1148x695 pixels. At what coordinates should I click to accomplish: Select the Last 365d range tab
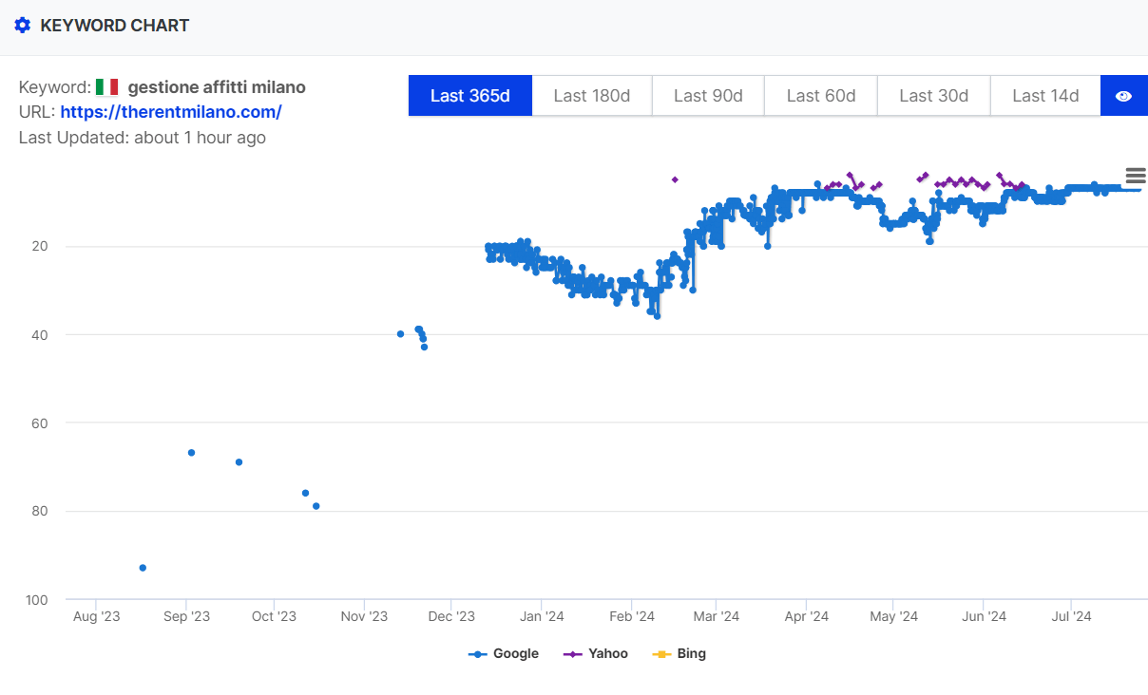pyautogui.click(x=469, y=96)
